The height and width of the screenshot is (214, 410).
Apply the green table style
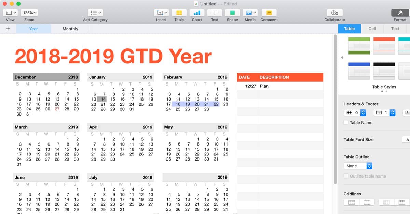(359, 46)
